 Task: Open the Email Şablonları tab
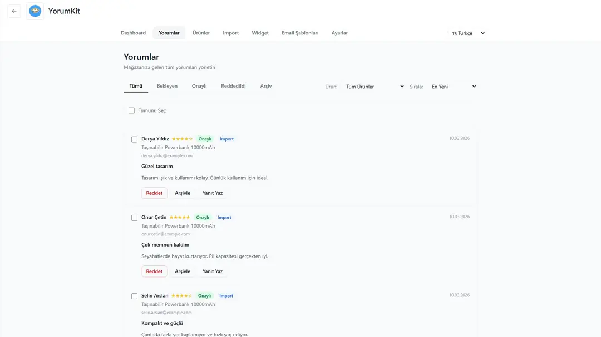pos(300,33)
